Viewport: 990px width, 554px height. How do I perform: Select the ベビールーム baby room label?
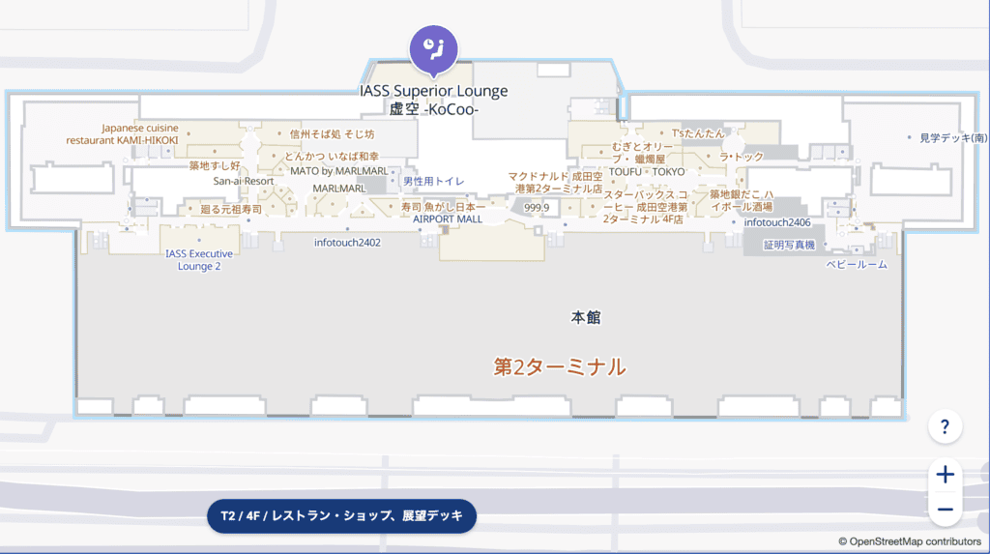click(x=857, y=265)
